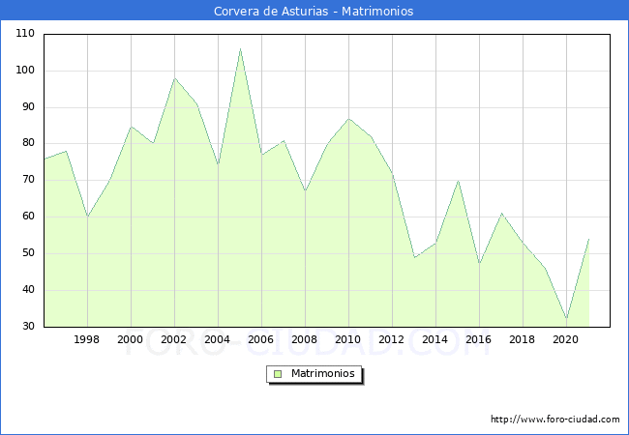629x435 pixels.
Task: Click the 60 y-axis label
Action: (28, 217)
